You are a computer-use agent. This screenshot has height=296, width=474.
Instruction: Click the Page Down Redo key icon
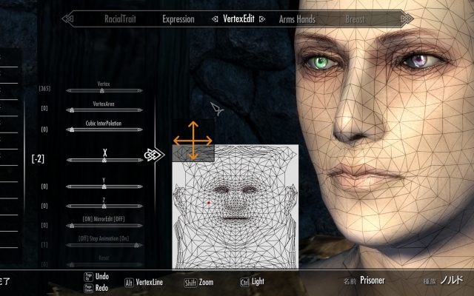pos(87,287)
